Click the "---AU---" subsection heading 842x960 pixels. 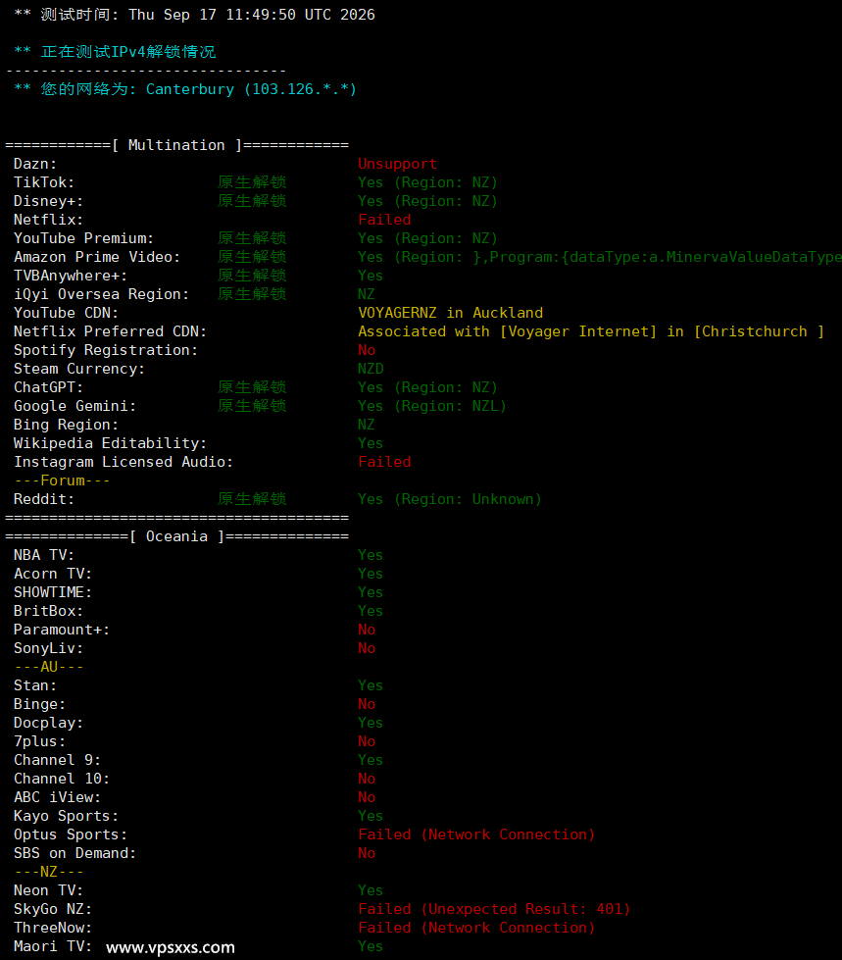[48, 668]
